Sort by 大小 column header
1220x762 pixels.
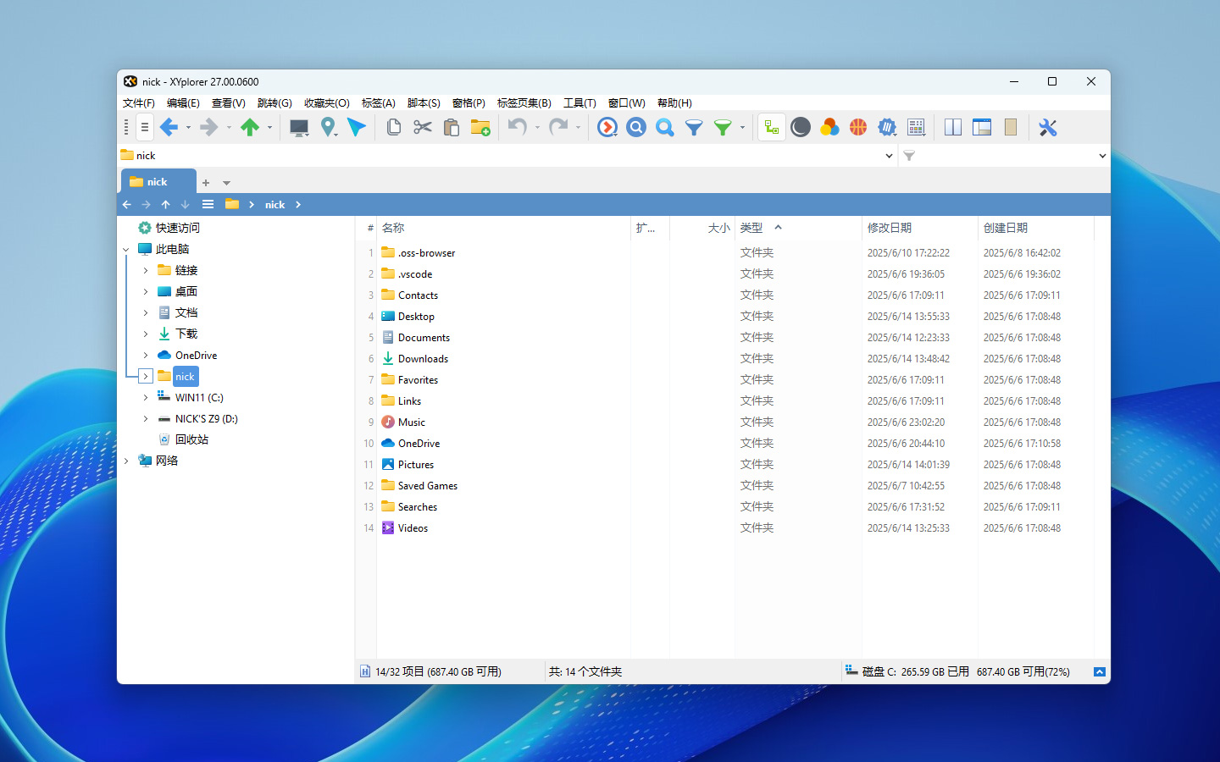click(x=702, y=229)
